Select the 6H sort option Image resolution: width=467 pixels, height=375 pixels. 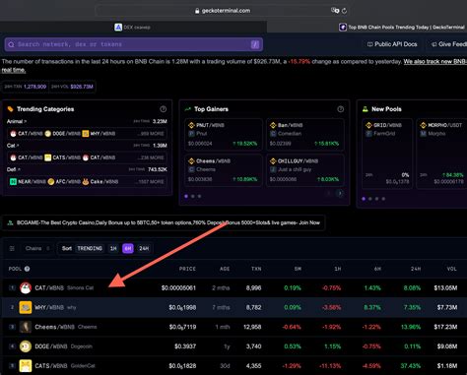(128, 248)
